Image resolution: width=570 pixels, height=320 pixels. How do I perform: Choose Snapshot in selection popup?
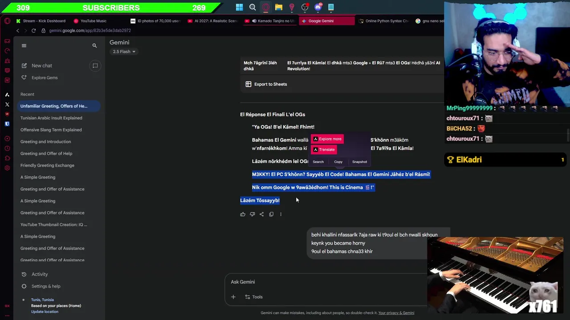tap(359, 162)
